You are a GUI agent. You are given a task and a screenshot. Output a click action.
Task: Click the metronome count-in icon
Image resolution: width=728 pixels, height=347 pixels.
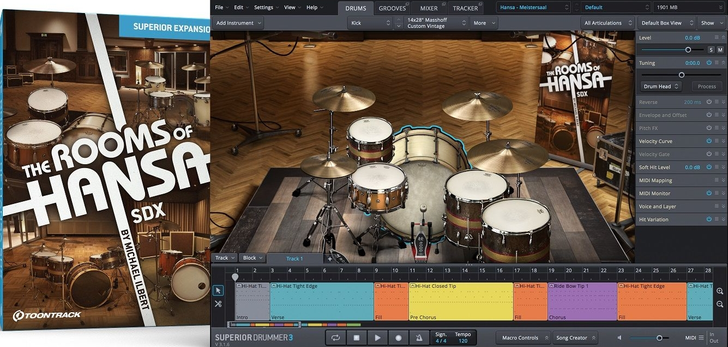419,337
